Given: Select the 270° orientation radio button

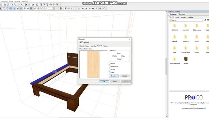Looking at the screenshot, I should point(113,56).
